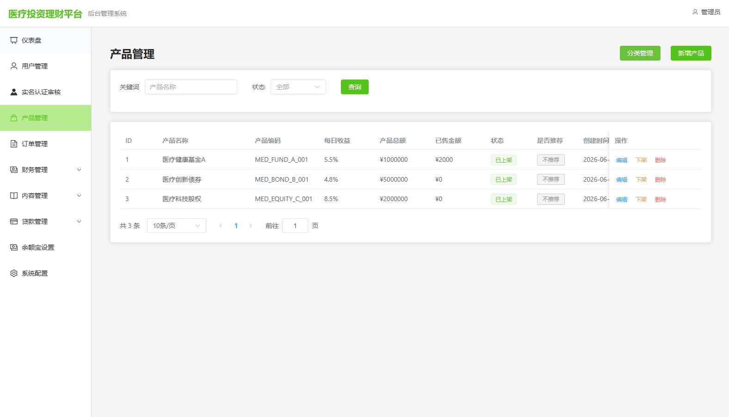The width and height of the screenshot is (729, 417).
Task: Click the 仪表盘 dashboard icon
Action: click(14, 40)
